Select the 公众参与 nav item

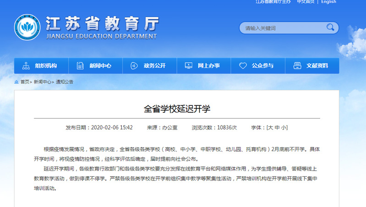point(262,66)
